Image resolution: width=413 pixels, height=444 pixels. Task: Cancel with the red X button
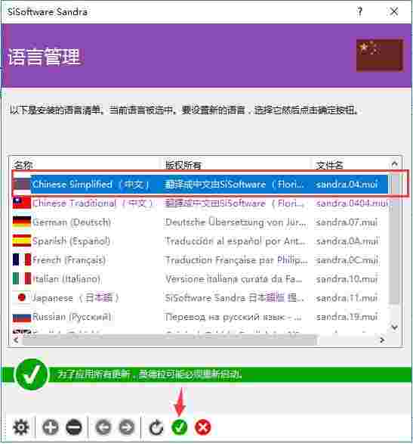coord(203,427)
